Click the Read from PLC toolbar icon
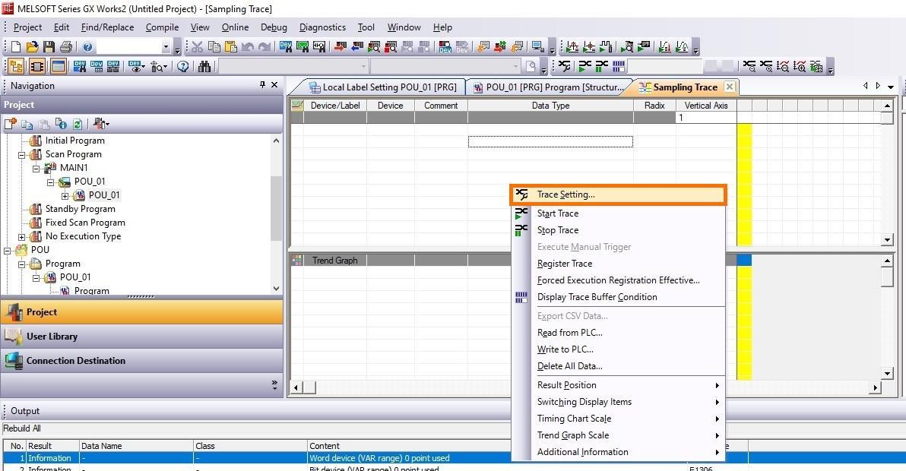Viewport: 906px width, 471px height. (x=357, y=47)
